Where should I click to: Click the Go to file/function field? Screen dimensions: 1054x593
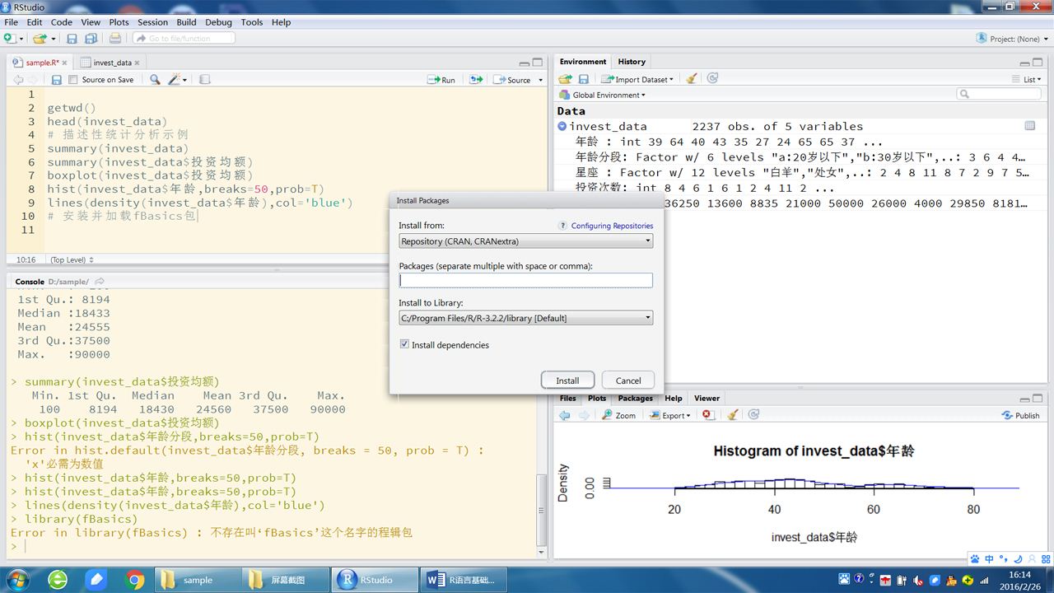click(x=184, y=39)
